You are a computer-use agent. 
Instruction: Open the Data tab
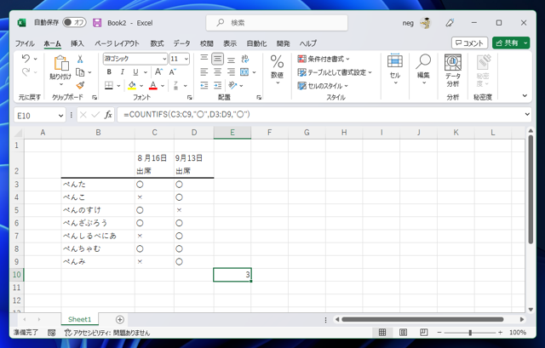182,43
